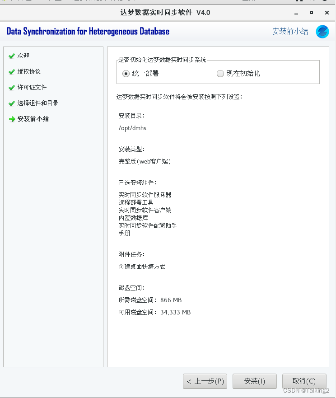The width and height of the screenshot is (336, 398).
Task: Click the Data Synchronization for Heterogeneous Database banner
Action: 88,32
